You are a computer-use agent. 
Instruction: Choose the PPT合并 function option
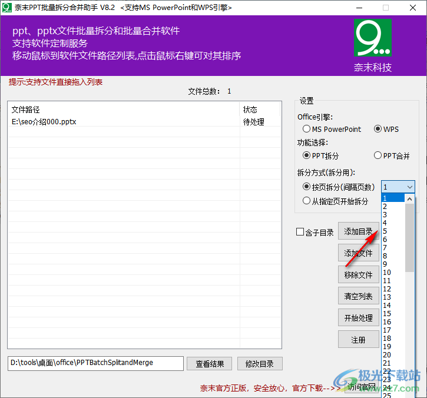(392, 155)
